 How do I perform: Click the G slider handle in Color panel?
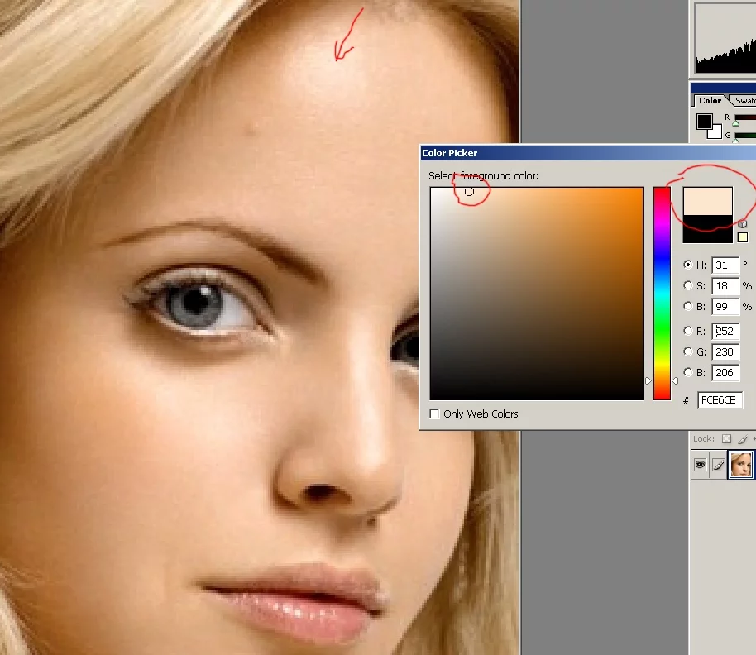(x=736, y=141)
